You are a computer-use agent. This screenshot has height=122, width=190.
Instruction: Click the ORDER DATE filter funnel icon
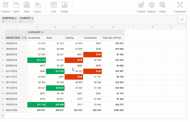point(23,38)
